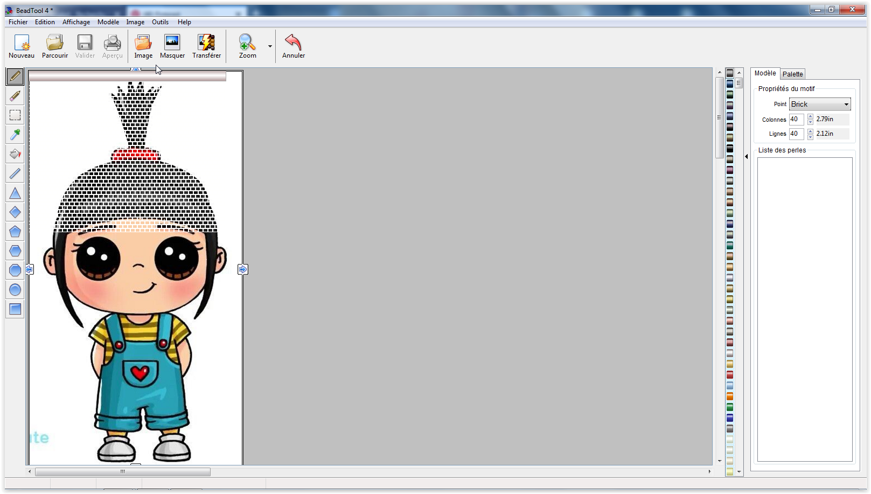Pick the orange bead color swatch
Viewport: 871px width, 494px height.
point(730,396)
